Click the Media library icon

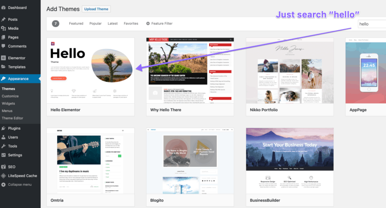pos(3,28)
